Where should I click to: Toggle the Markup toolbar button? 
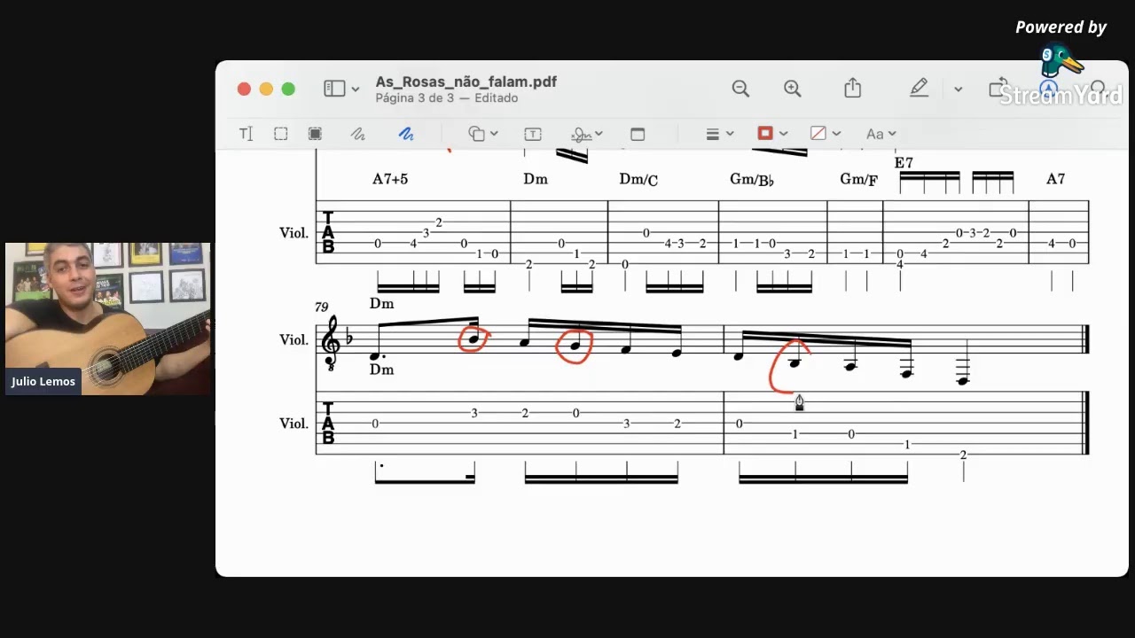pos(1049,89)
